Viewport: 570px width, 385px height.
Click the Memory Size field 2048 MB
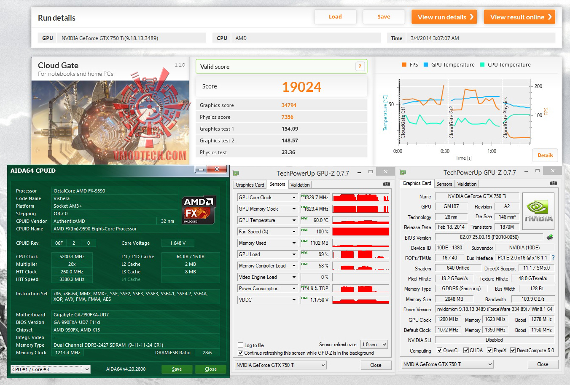pos(454,299)
